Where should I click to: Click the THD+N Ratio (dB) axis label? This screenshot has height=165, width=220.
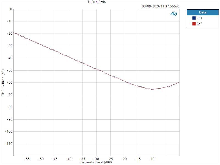[3, 82]
